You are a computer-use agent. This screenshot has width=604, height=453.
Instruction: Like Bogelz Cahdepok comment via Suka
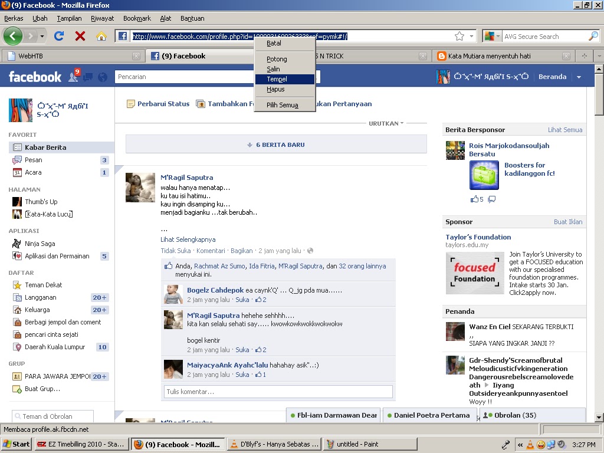pos(242,300)
